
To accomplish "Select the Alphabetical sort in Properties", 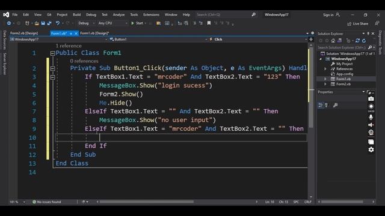I will click(327, 106).
